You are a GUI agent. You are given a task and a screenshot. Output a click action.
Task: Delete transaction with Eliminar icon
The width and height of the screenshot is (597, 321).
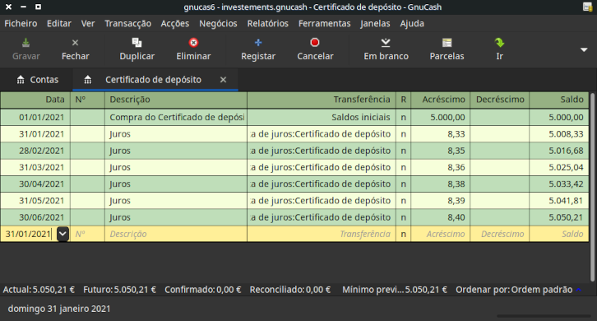pyautogui.click(x=193, y=43)
